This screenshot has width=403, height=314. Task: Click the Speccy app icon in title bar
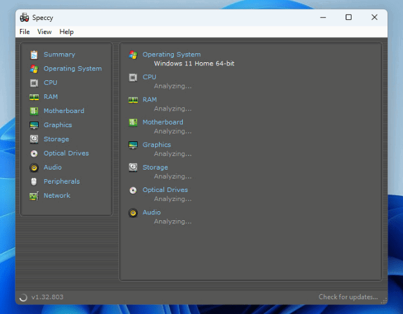(x=24, y=17)
